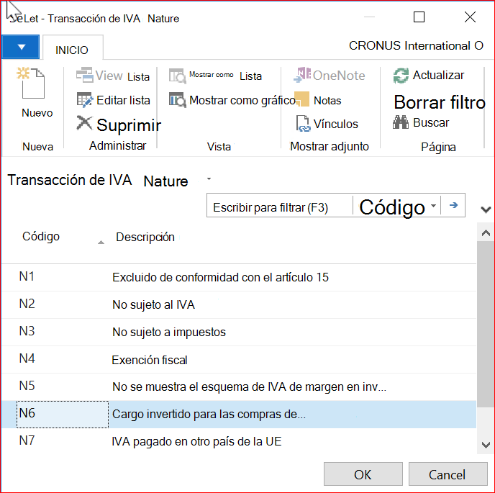
Task: Click the Suprimir delete X icon
Action: (84, 123)
